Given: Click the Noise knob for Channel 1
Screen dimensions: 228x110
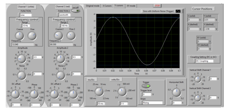Looking at the screenshot, I should coord(22,75).
